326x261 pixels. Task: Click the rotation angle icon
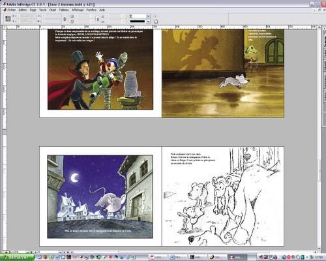pos(103,16)
